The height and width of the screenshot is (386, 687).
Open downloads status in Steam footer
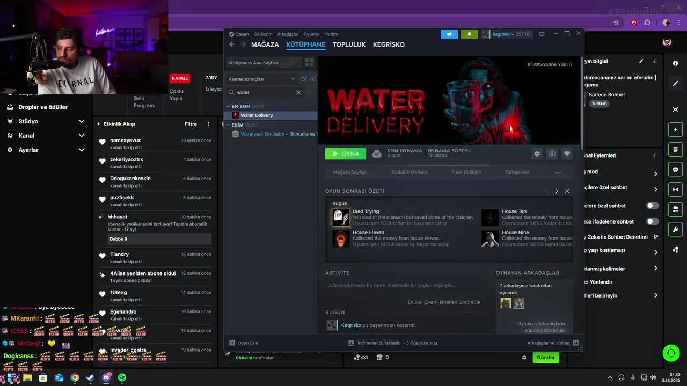393,343
